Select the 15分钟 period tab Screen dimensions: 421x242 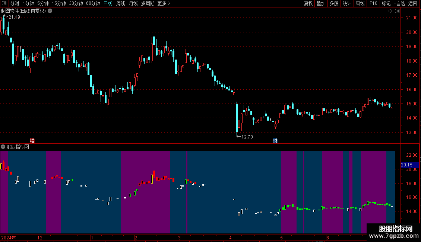coord(58,3)
